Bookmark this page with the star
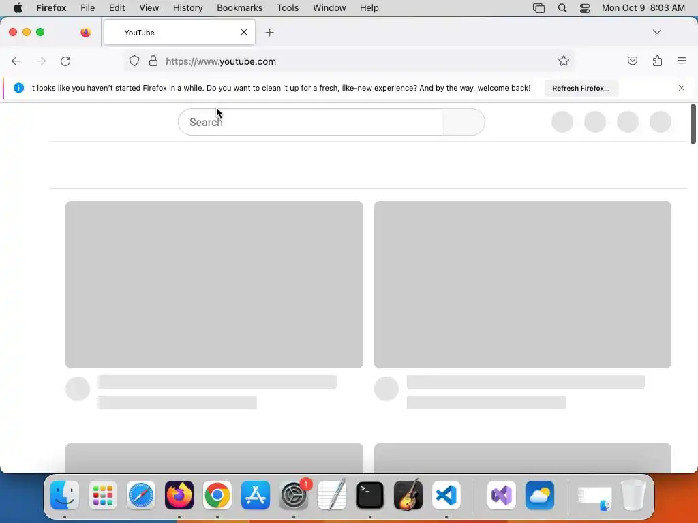 click(x=564, y=61)
